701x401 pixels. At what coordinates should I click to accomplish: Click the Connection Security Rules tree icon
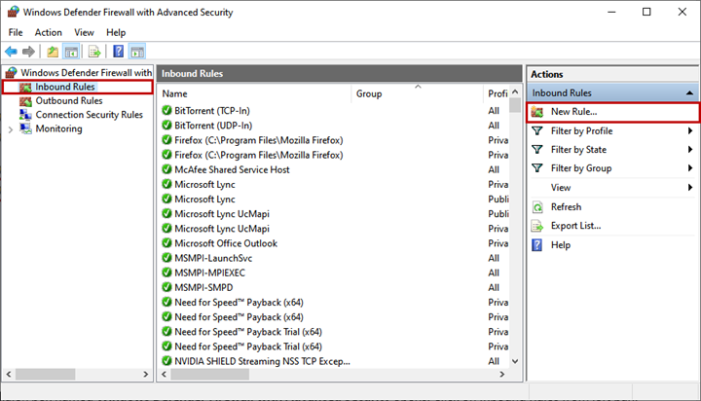coord(25,115)
